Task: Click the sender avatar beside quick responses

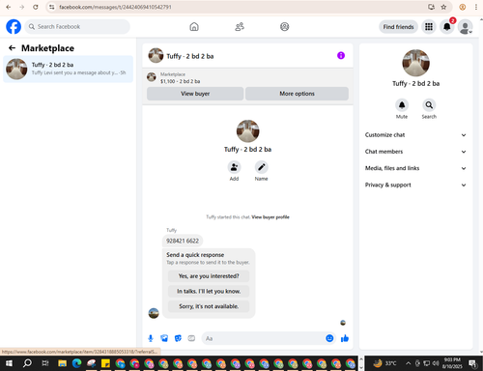Action: pos(154,313)
